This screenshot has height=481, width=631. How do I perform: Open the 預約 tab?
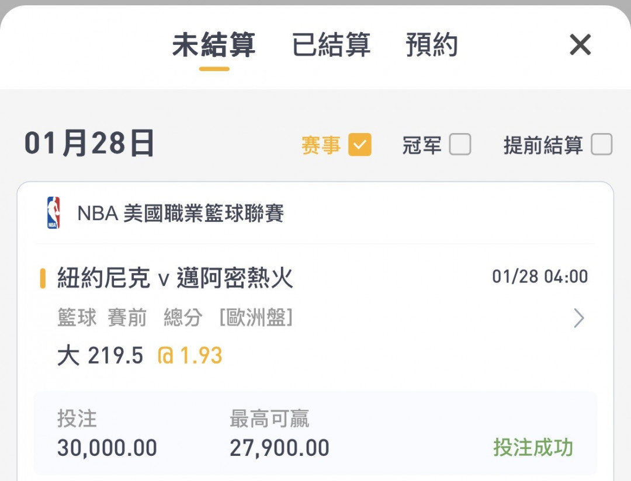[431, 44]
